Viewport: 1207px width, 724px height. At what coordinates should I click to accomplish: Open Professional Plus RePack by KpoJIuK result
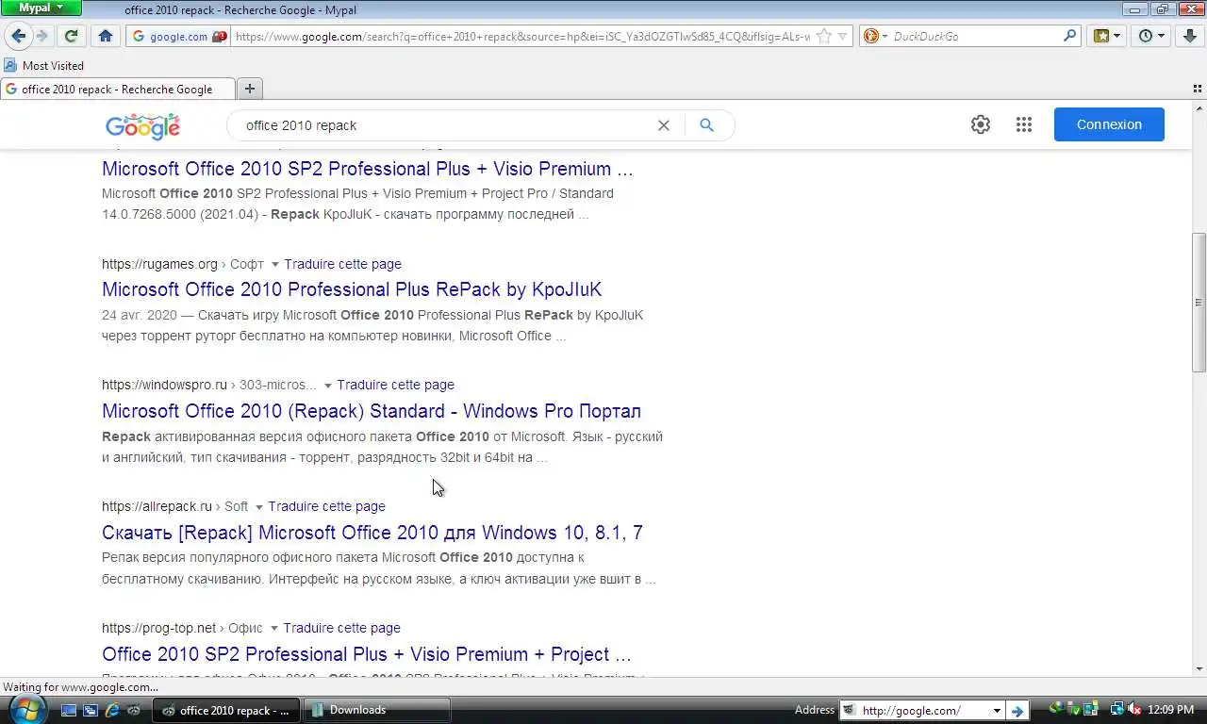point(352,289)
